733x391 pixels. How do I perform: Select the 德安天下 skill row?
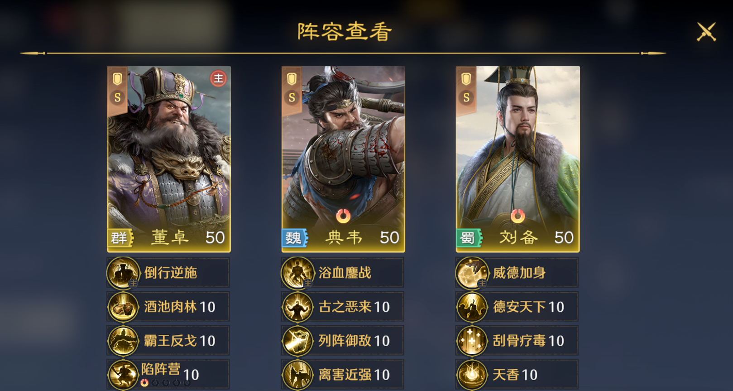tap(517, 307)
